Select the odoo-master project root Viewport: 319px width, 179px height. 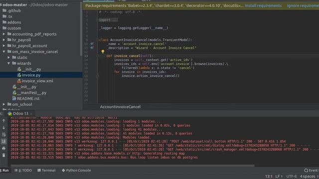(14, 4)
